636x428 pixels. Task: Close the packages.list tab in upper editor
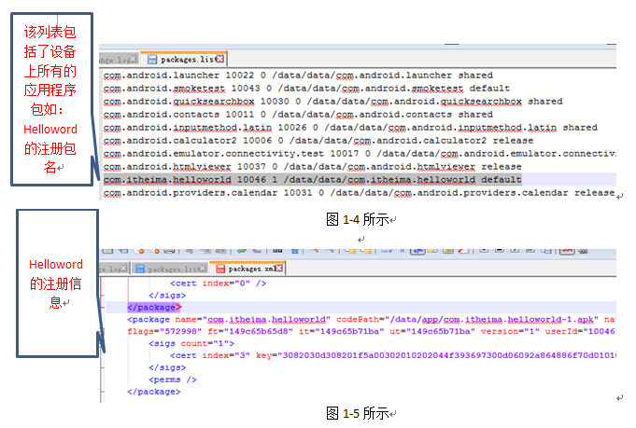(219, 59)
